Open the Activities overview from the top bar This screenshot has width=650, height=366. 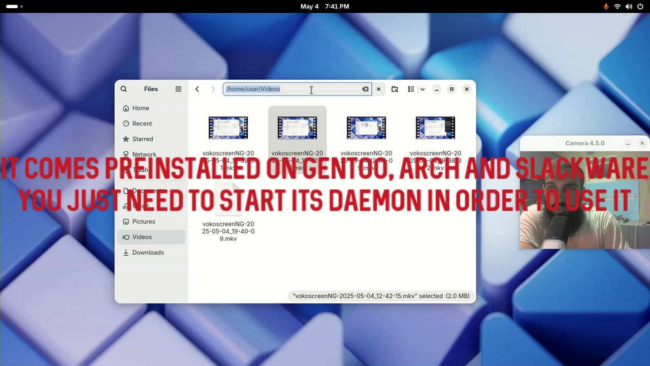point(14,7)
